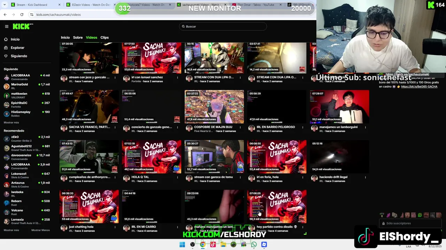Open options menu for 'SACHA VS FRANCO' video
This screenshot has width=446, height=250.
(x=115, y=127)
